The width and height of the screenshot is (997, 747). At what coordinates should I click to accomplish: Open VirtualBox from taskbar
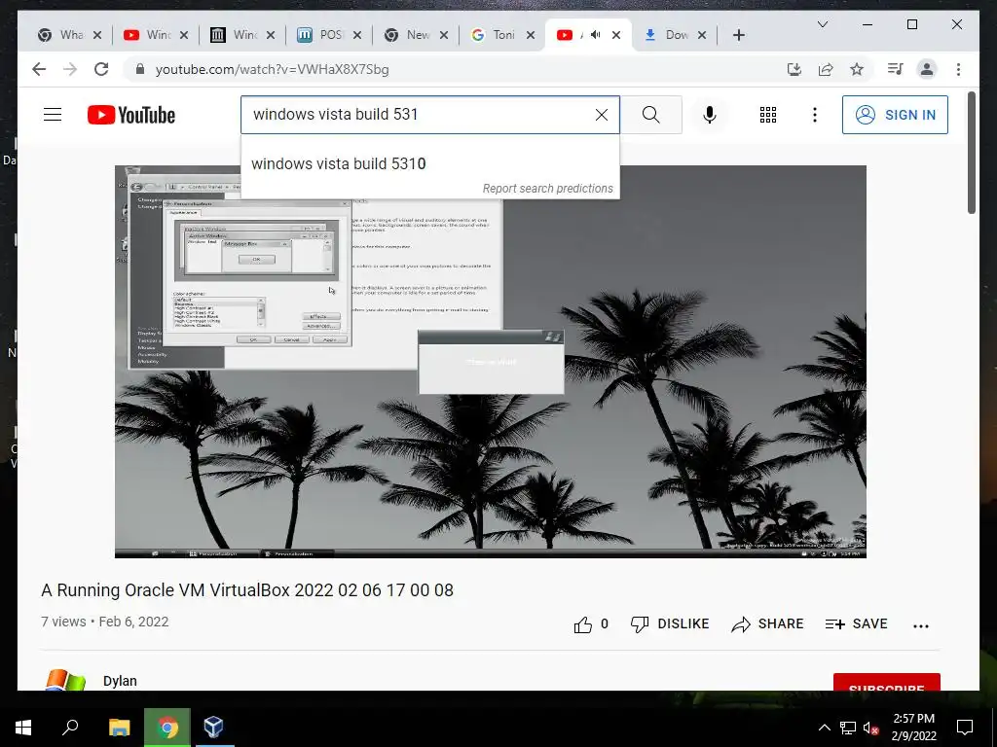pyautogui.click(x=213, y=728)
